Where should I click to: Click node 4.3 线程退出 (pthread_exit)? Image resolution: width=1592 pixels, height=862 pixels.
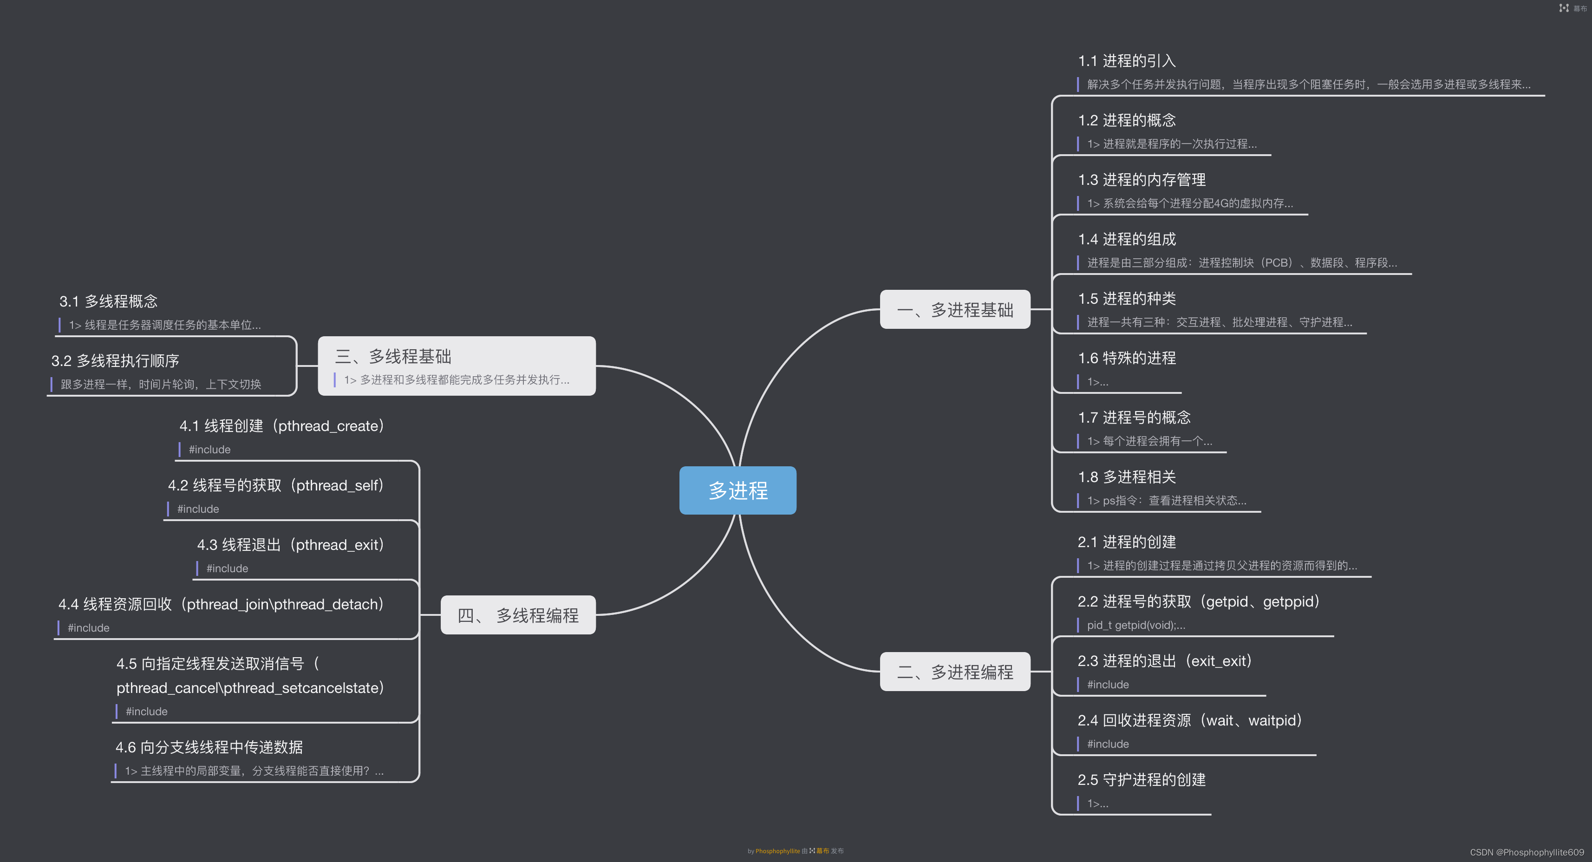290,544
